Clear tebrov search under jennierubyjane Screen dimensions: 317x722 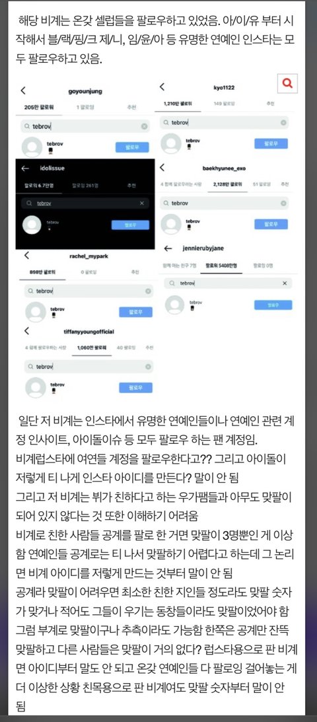point(285,283)
